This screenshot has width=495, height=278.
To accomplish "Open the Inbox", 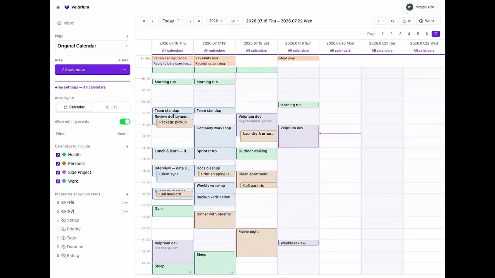I will (66, 23).
